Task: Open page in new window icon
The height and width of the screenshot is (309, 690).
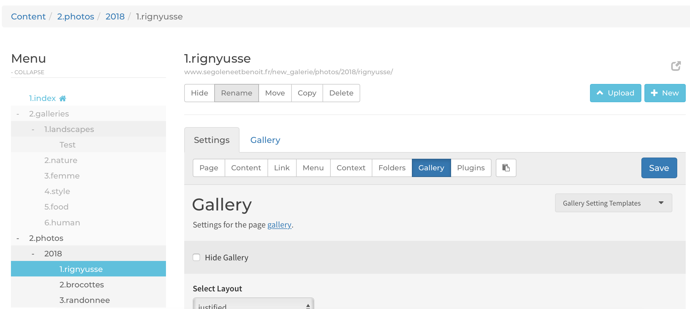Action: 676,66
